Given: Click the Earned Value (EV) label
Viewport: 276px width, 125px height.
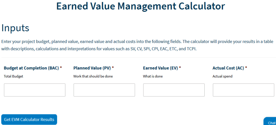Looking at the screenshot, I should (x=160, y=68).
